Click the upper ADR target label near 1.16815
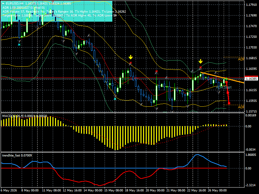This screenshot has height=194, width=259. coord(241,59)
